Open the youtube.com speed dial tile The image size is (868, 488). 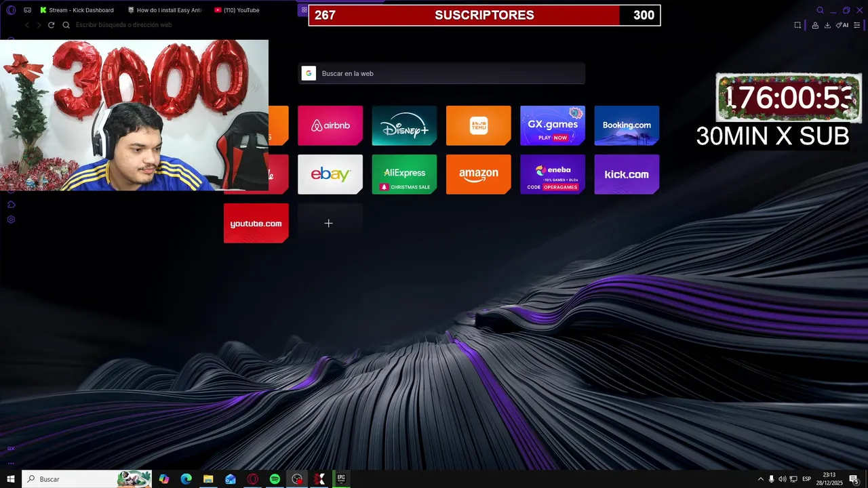point(256,223)
